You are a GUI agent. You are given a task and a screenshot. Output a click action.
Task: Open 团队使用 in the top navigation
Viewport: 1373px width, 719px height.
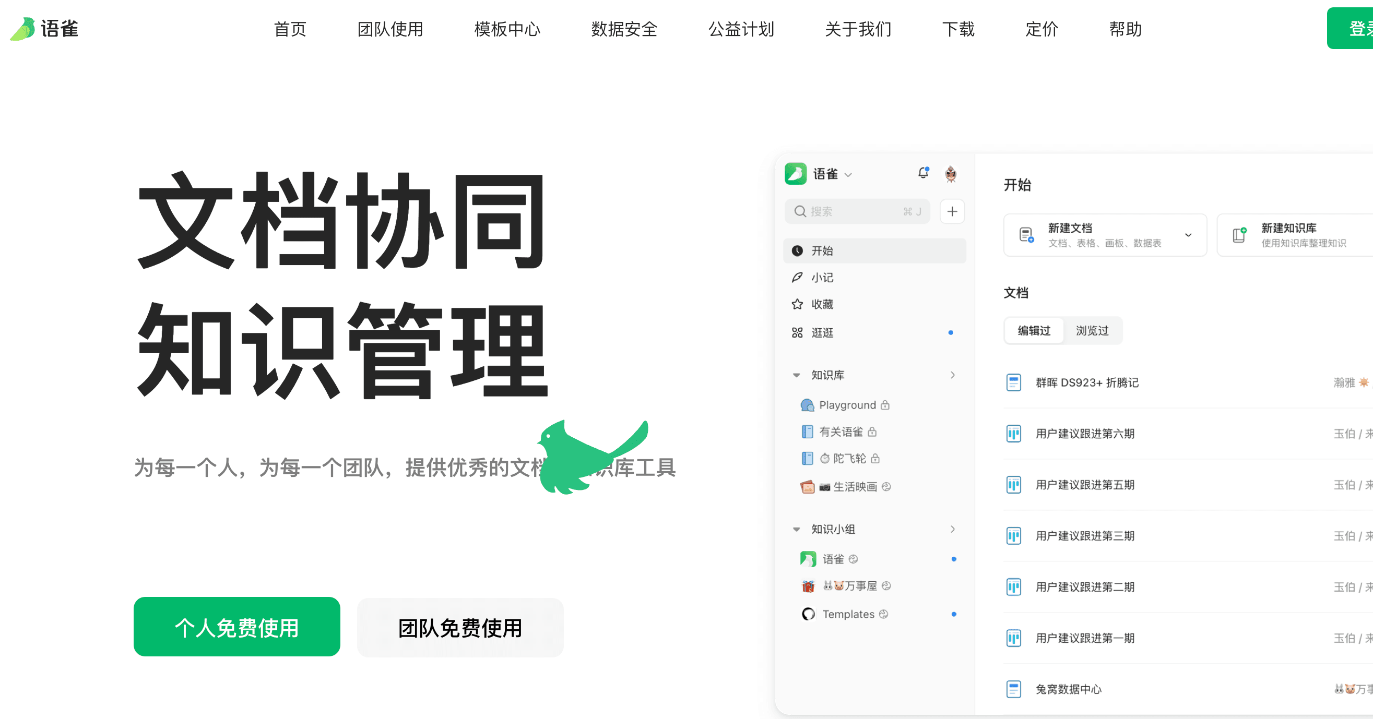pyautogui.click(x=390, y=29)
